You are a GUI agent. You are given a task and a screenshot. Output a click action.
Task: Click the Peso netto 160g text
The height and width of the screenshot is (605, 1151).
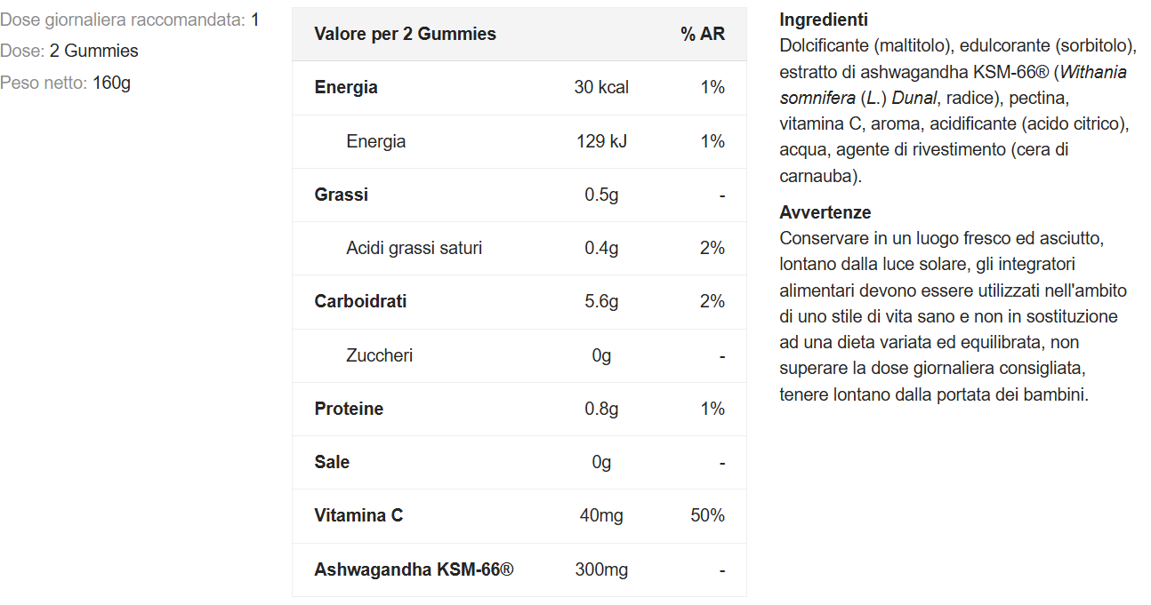(66, 84)
